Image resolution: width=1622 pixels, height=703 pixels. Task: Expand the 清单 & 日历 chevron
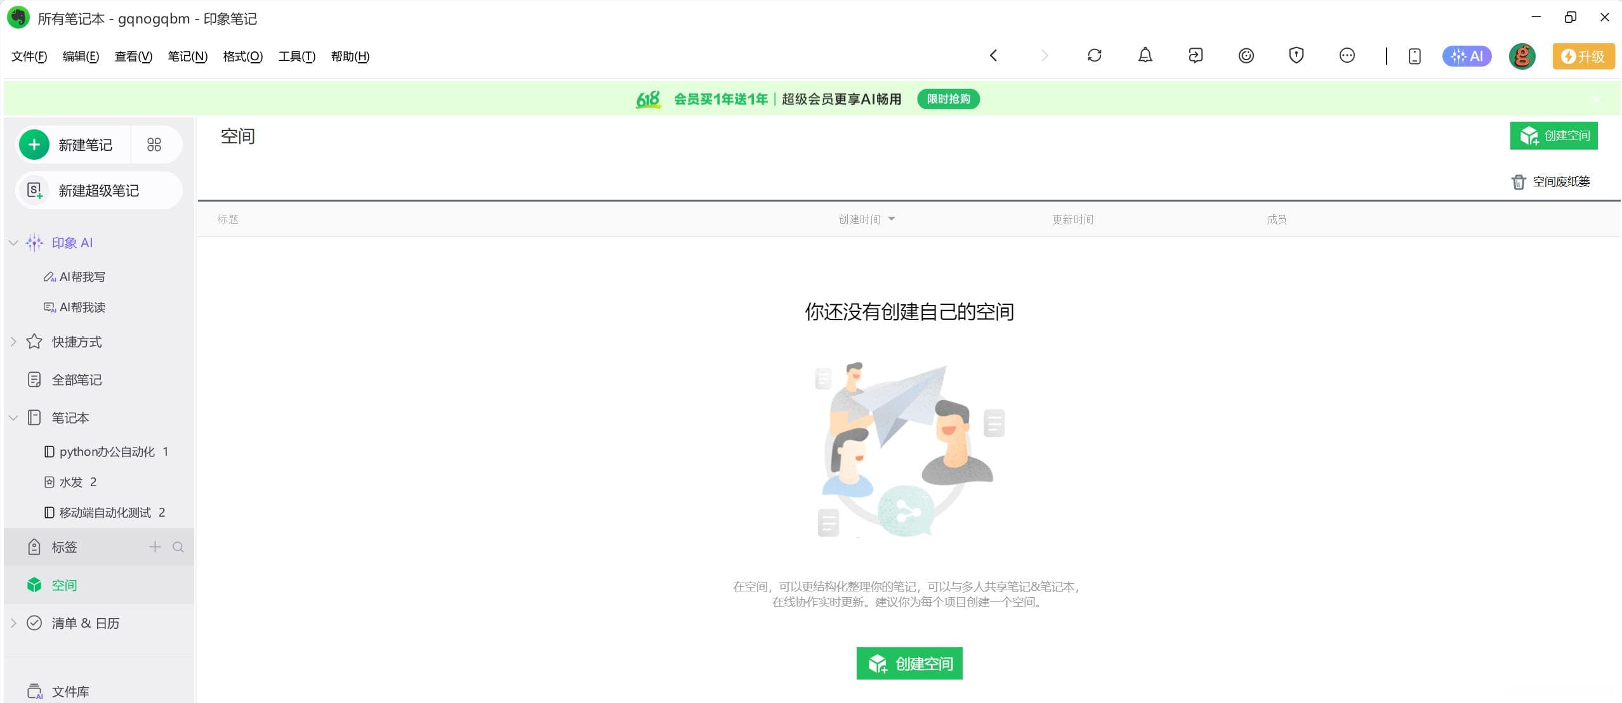(x=13, y=623)
